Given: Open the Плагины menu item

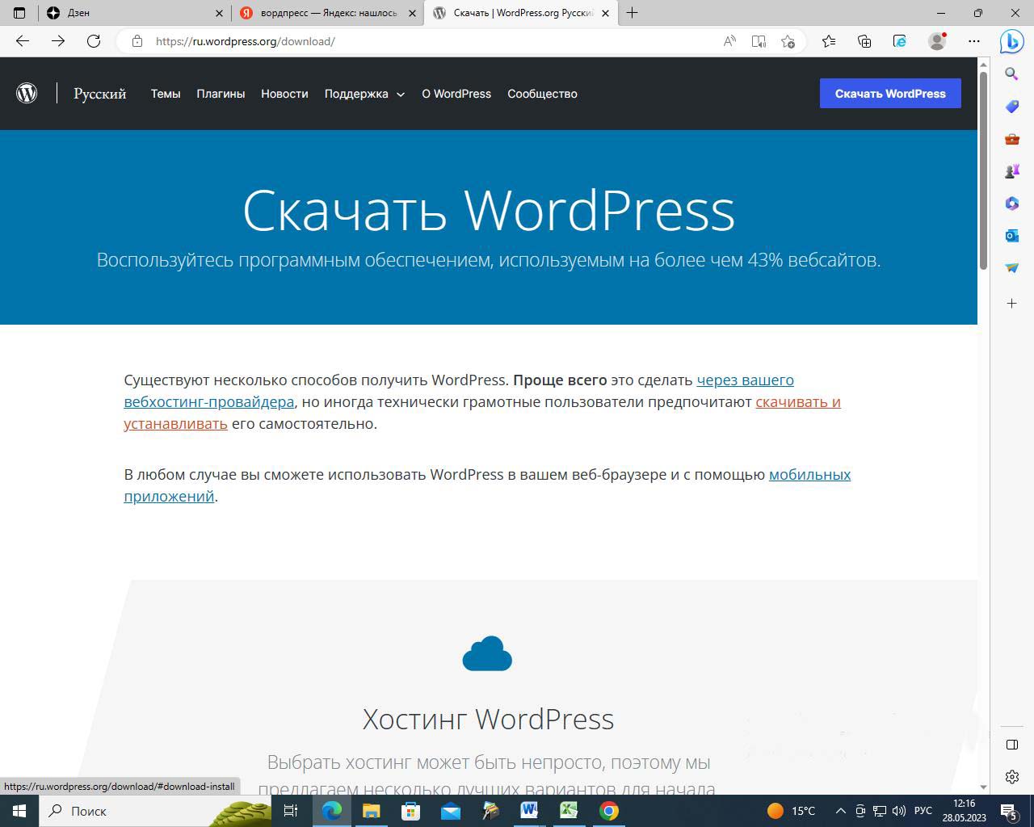Looking at the screenshot, I should coord(221,94).
